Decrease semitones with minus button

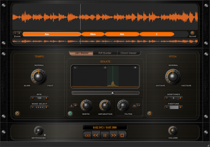click(x=167, y=98)
